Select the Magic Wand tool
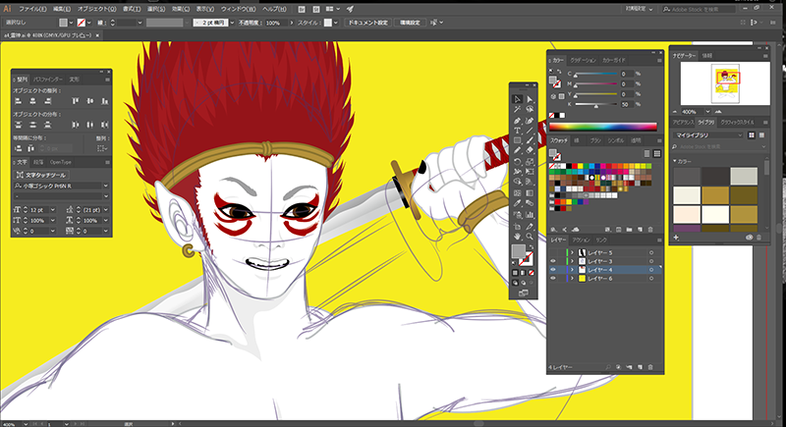The image size is (786, 427). (x=518, y=110)
